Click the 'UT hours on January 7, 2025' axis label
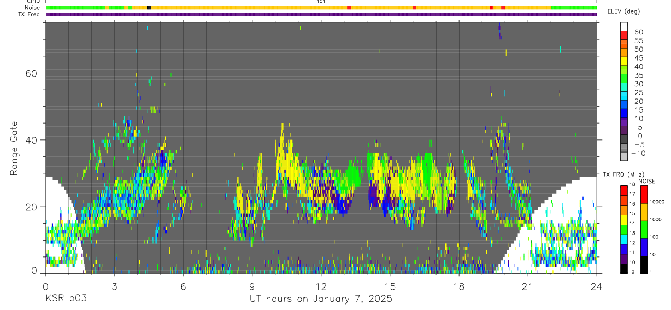The height and width of the screenshot is (310, 671). (x=321, y=299)
